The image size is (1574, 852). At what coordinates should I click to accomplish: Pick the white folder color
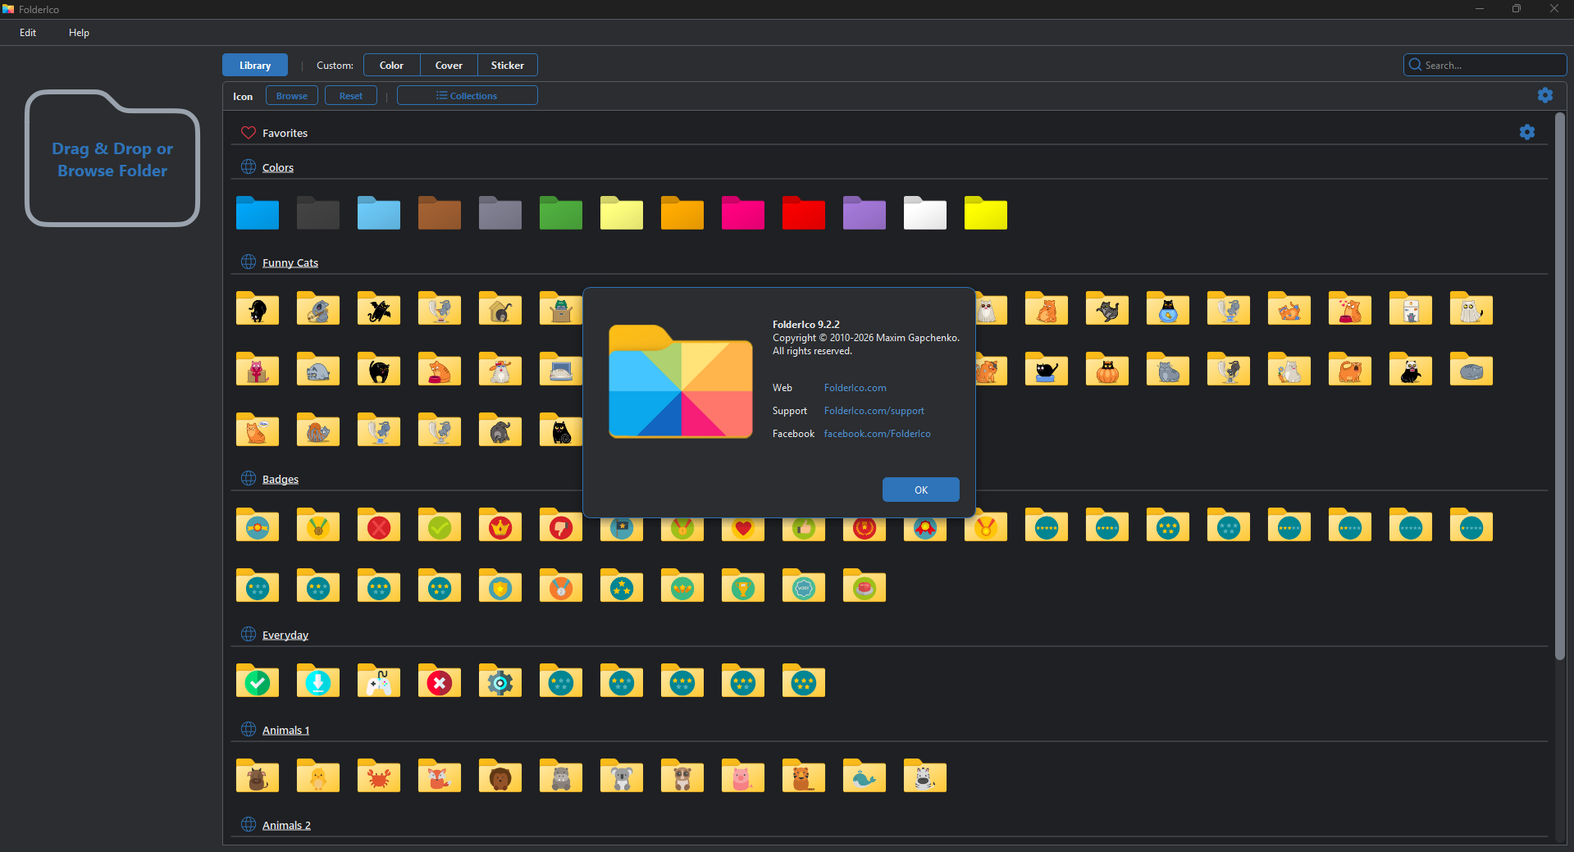click(x=925, y=213)
